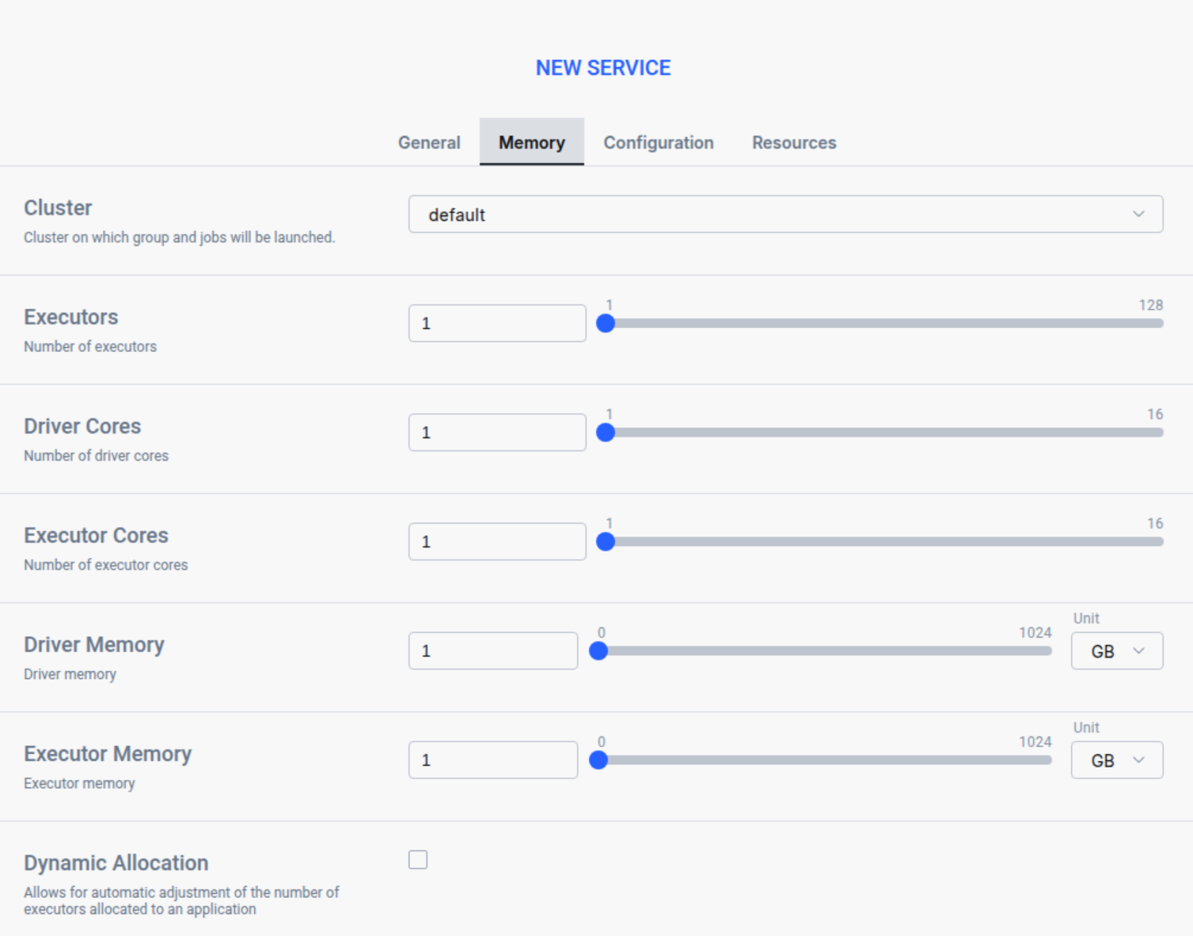
Task: Click the Driver Cores slider handle
Action: (606, 433)
